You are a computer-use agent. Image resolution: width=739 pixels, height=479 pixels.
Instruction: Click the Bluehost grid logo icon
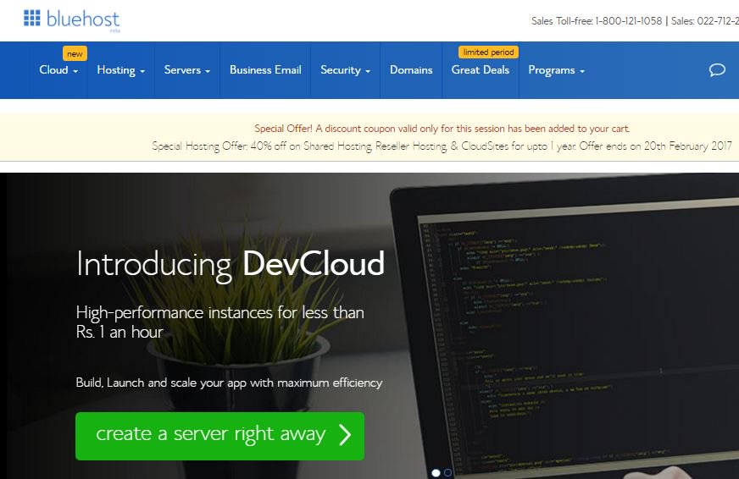[32, 18]
